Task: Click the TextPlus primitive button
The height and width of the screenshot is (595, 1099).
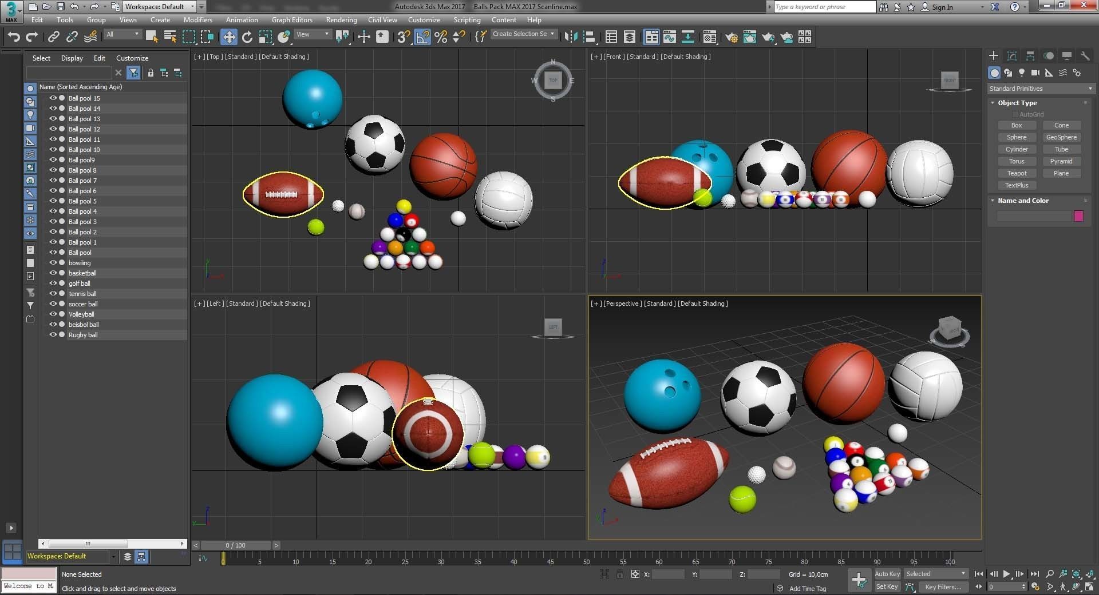Action: pyautogui.click(x=1017, y=185)
